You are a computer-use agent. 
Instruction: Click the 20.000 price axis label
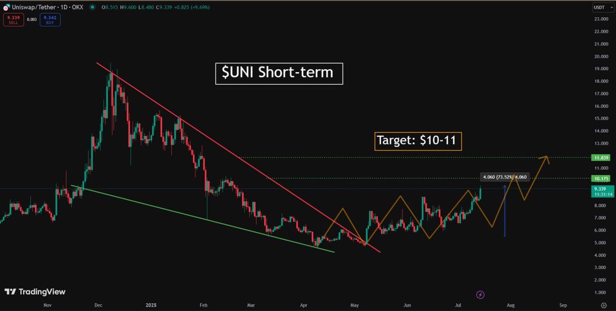click(601, 56)
